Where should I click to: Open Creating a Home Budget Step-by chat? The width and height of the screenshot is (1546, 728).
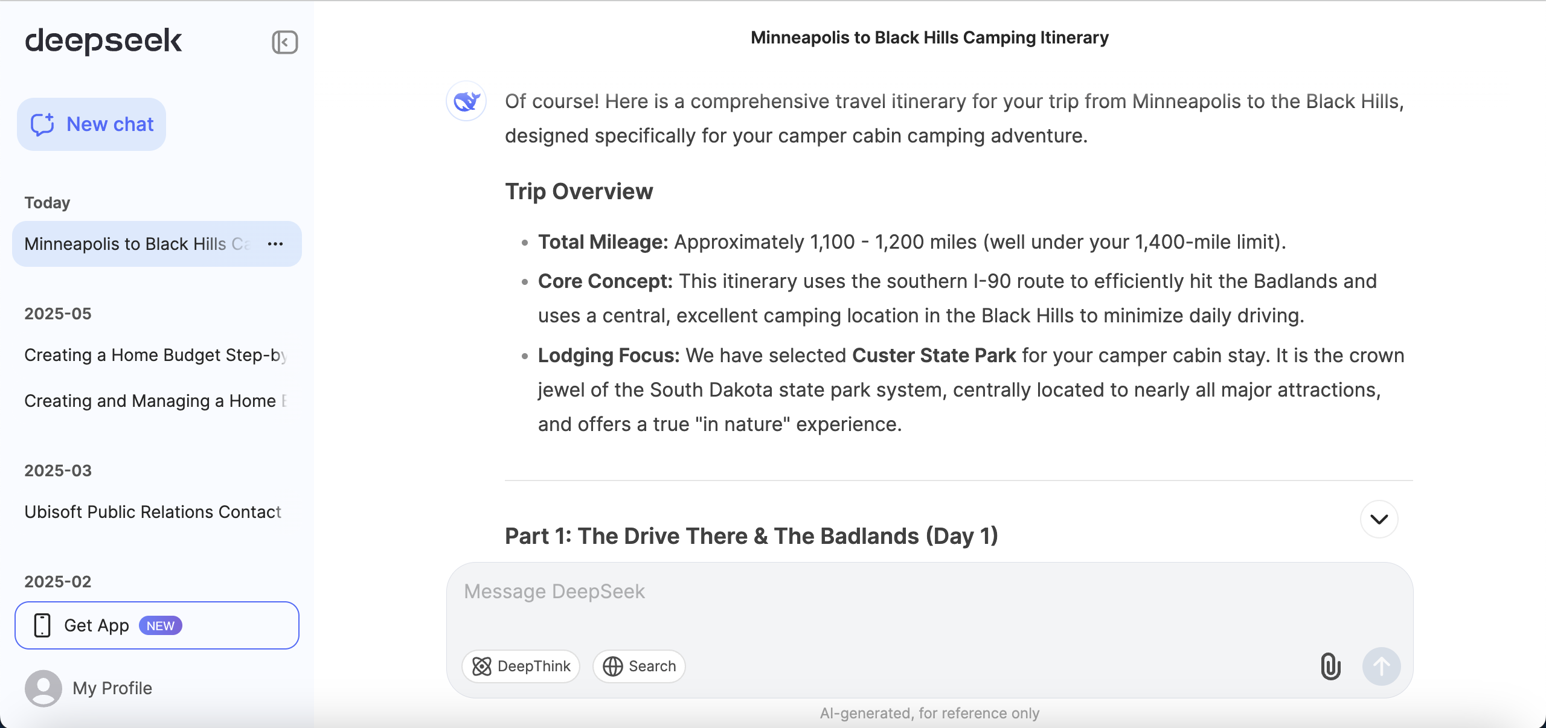pyautogui.click(x=155, y=355)
